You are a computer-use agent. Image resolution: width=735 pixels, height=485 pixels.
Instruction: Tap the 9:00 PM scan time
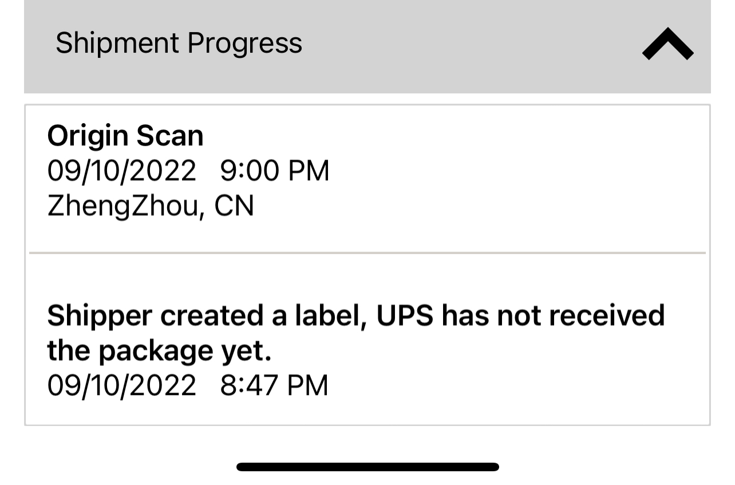point(275,171)
